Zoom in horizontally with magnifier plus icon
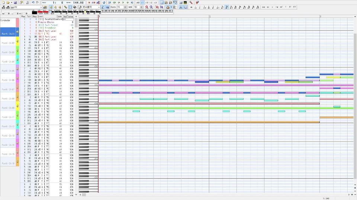This screenshot has height=200, width=357. (x=147, y=7)
